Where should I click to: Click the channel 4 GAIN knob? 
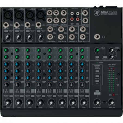40,37
